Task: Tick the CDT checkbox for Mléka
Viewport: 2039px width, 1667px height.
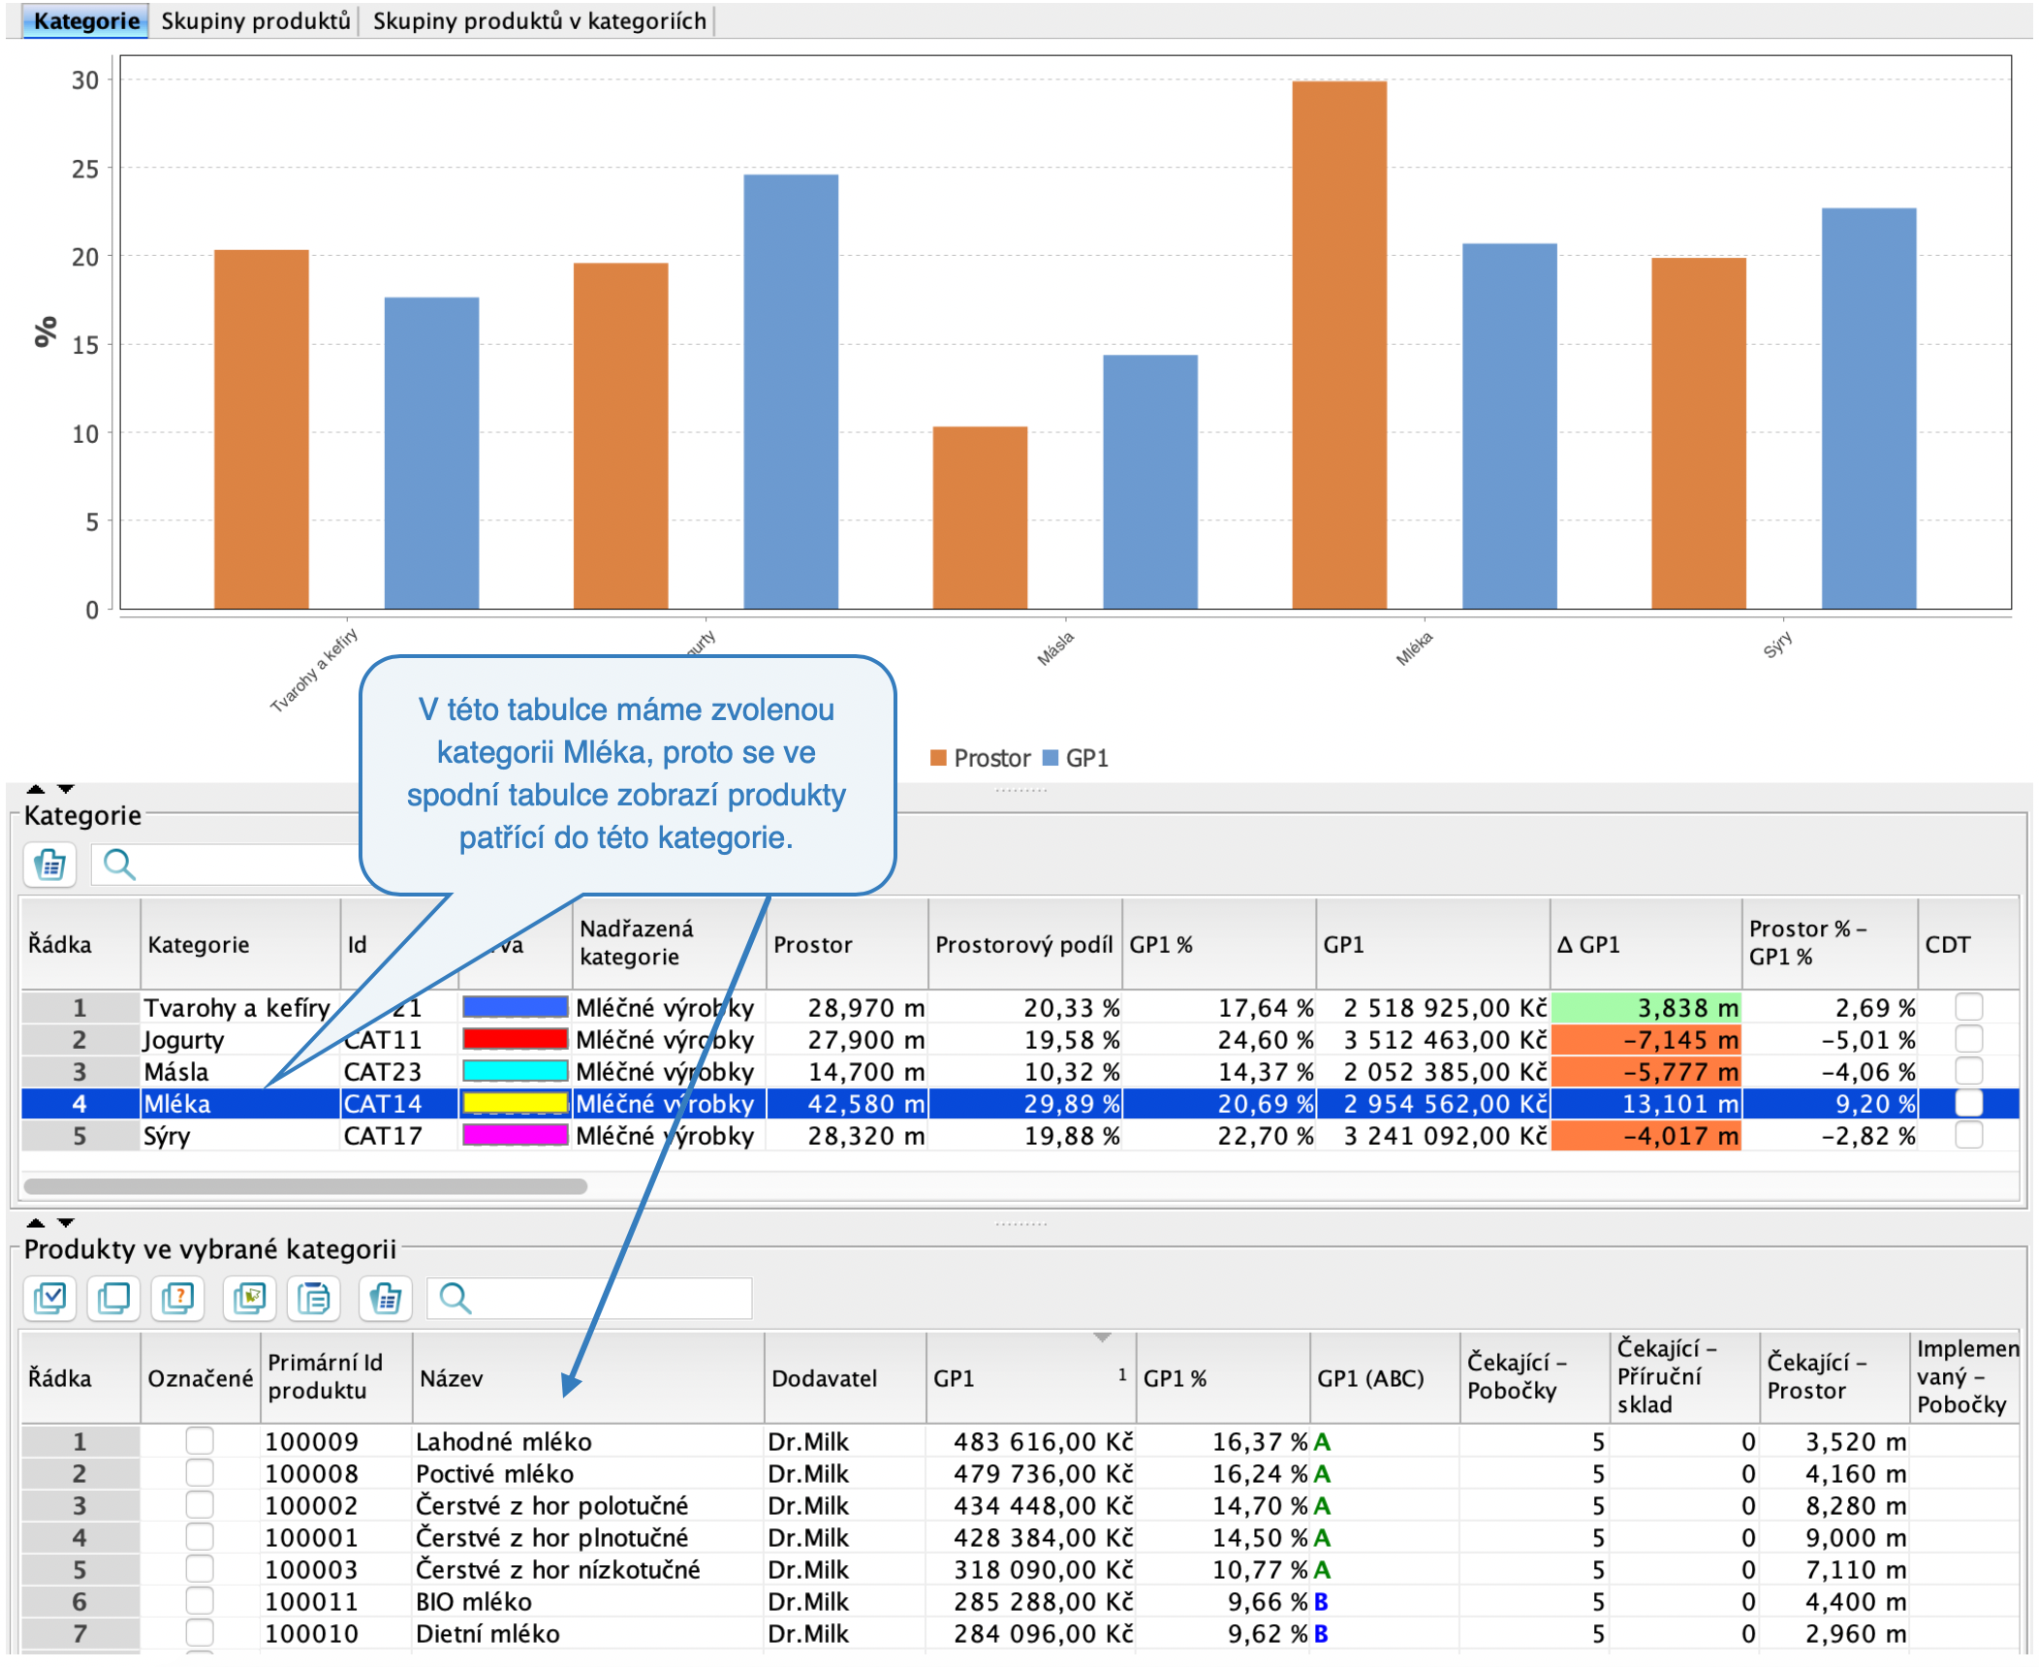Action: pyautogui.click(x=1968, y=1103)
